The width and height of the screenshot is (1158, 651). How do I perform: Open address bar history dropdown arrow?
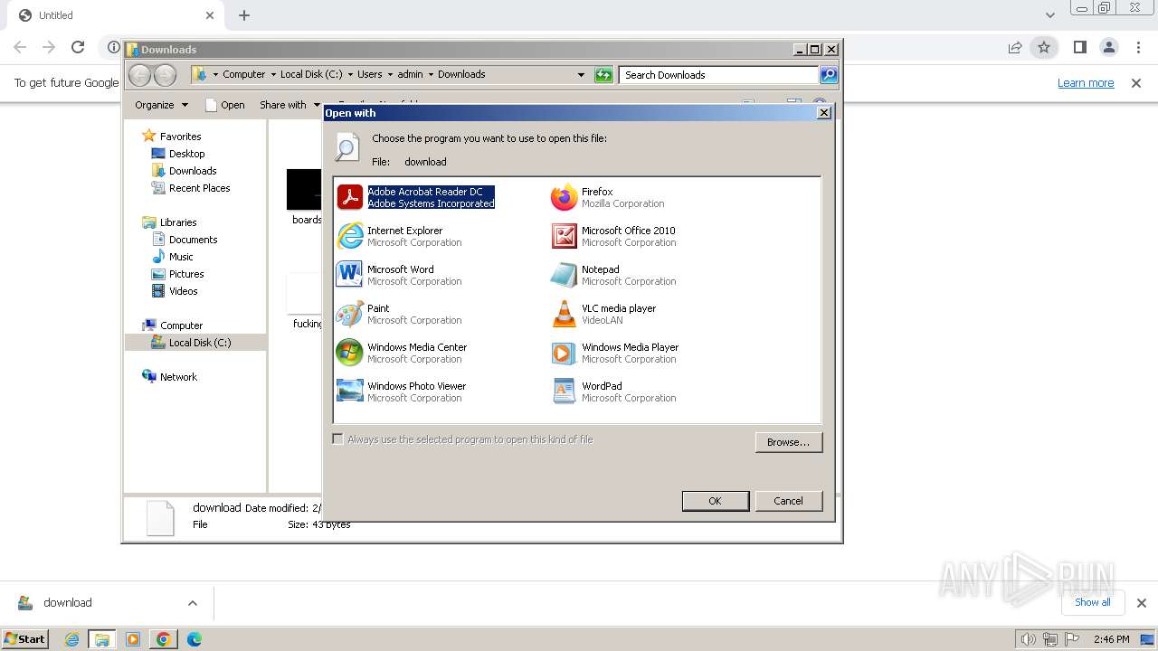click(x=581, y=75)
